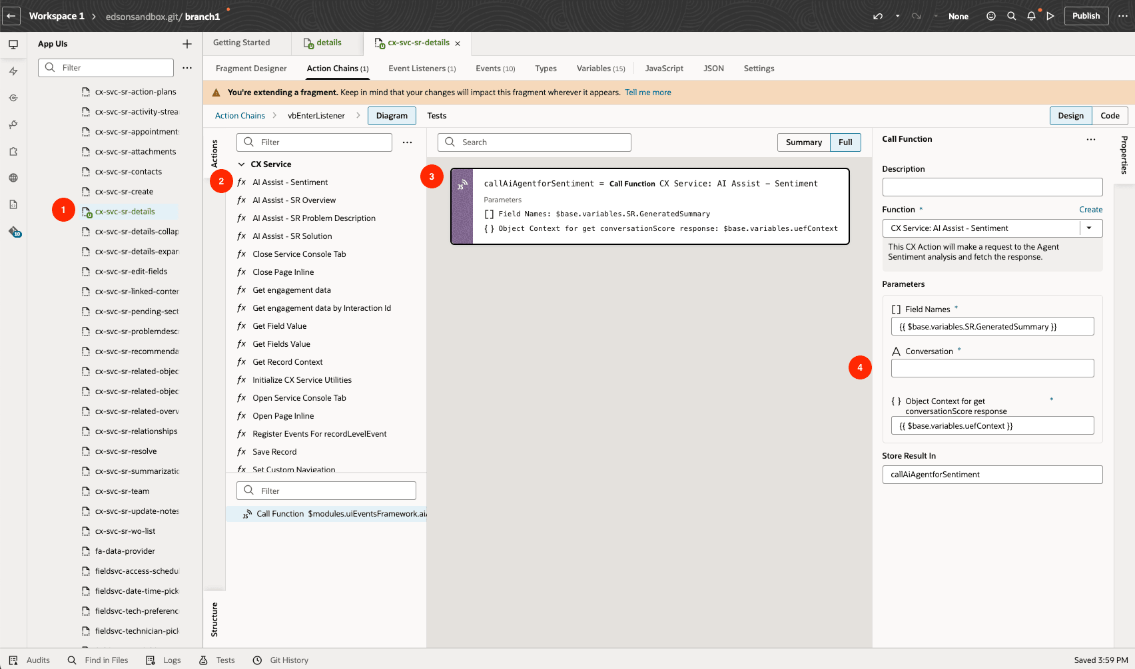Open the navigator icon with 10 badge
Screen dimensions: 1135x669
[14, 232]
